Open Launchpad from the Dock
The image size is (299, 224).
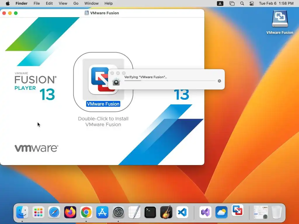click(x=38, y=212)
